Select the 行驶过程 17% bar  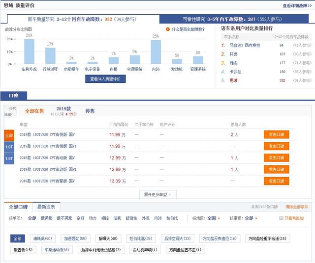click(50, 55)
